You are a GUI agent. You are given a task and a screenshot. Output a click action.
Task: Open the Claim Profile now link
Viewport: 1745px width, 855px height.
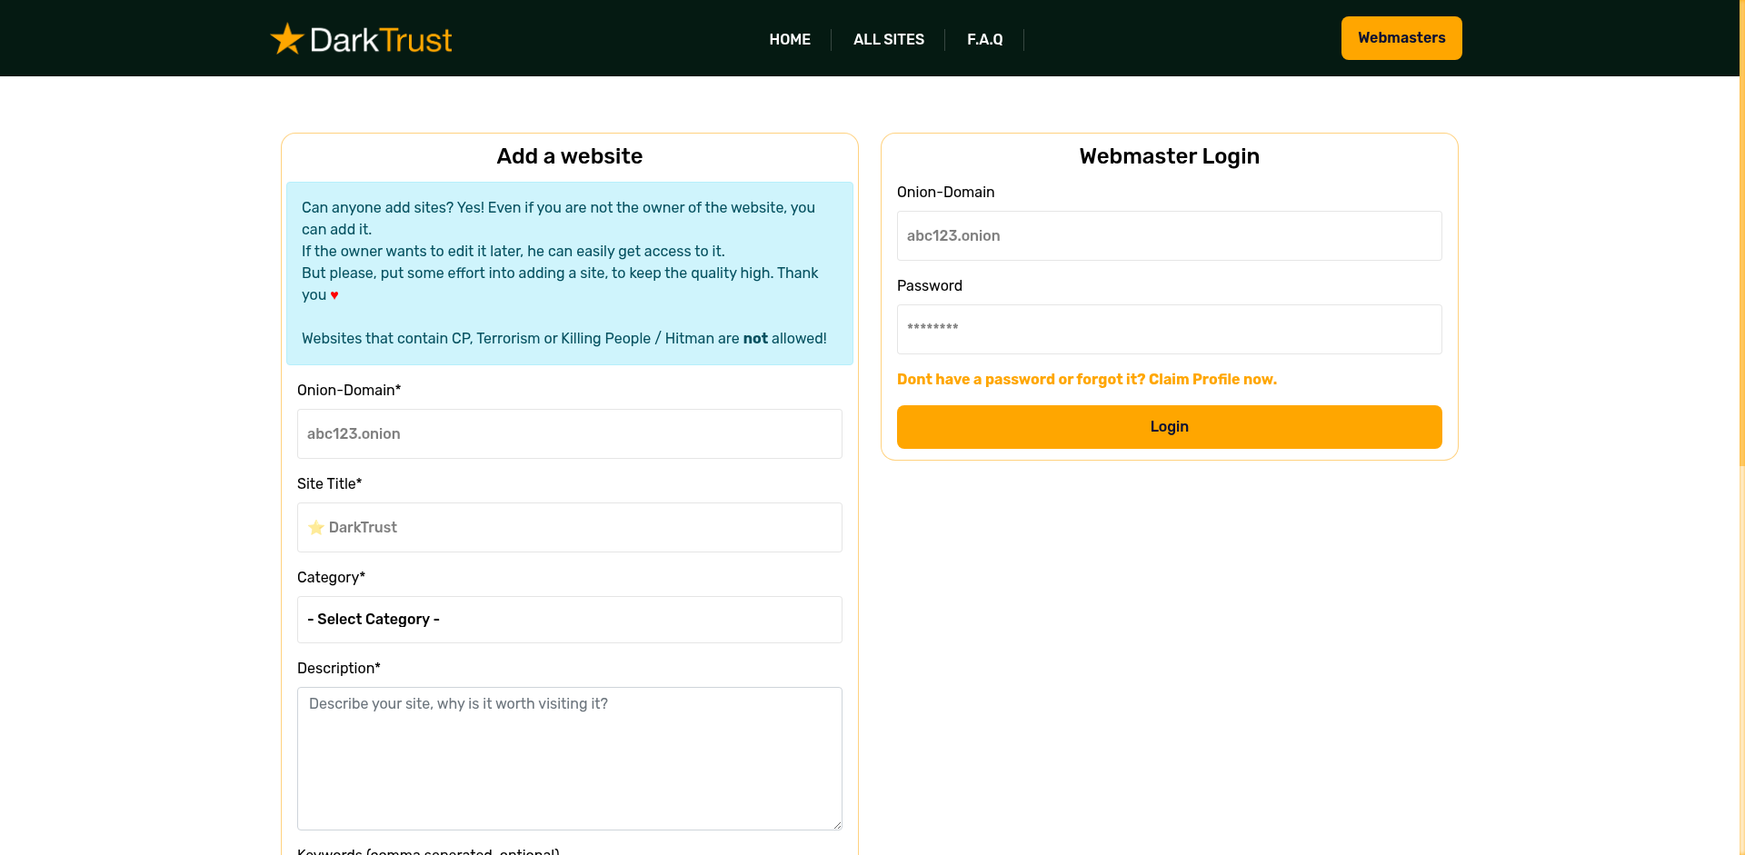[x=1086, y=379]
